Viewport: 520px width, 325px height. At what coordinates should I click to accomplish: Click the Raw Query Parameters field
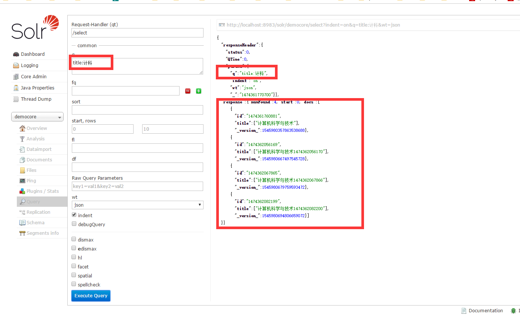click(x=137, y=186)
